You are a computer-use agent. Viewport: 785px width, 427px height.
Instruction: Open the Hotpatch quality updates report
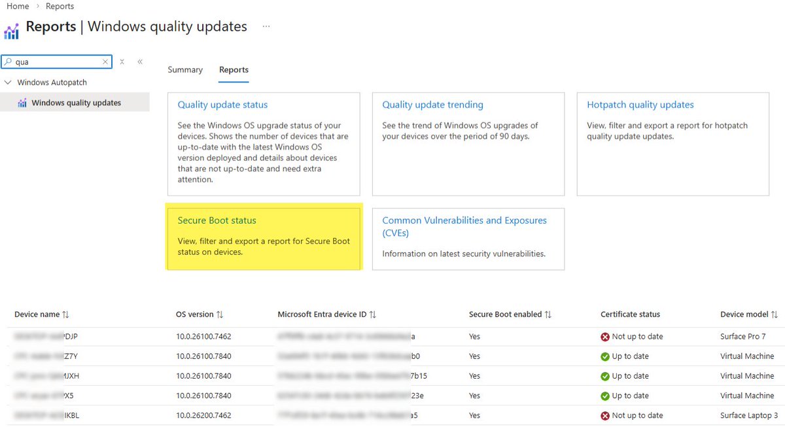[640, 105]
